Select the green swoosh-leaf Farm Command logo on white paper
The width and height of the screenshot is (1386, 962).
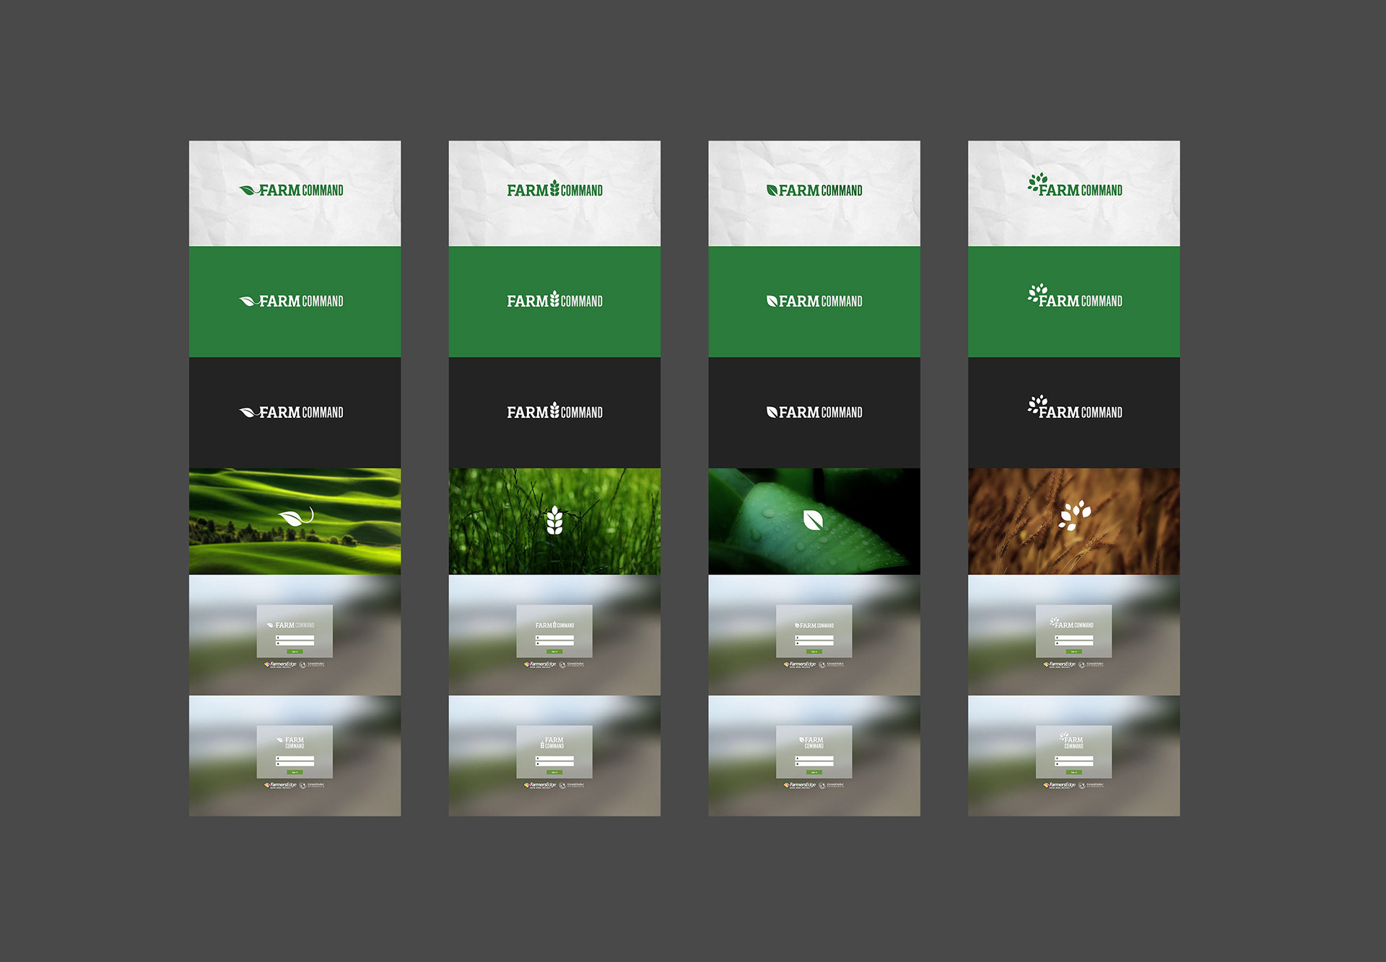[292, 191]
